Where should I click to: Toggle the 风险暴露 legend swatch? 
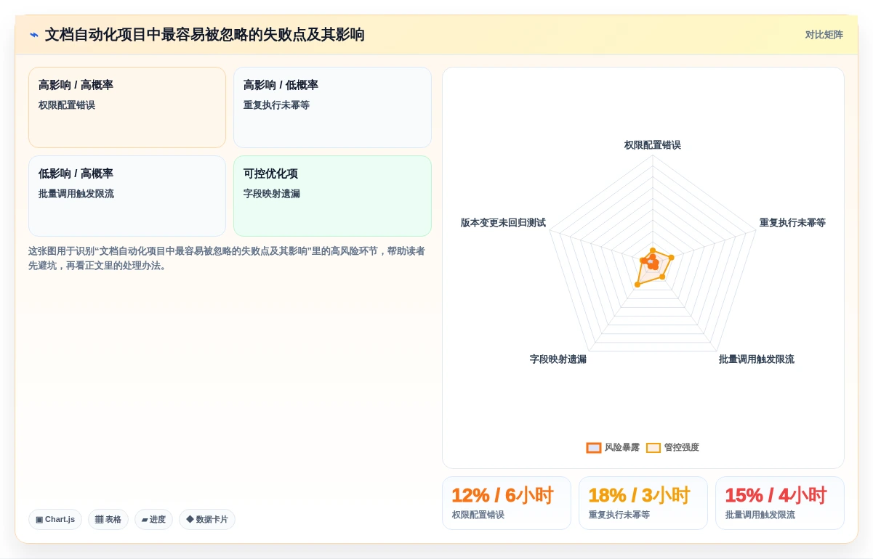tap(594, 448)
